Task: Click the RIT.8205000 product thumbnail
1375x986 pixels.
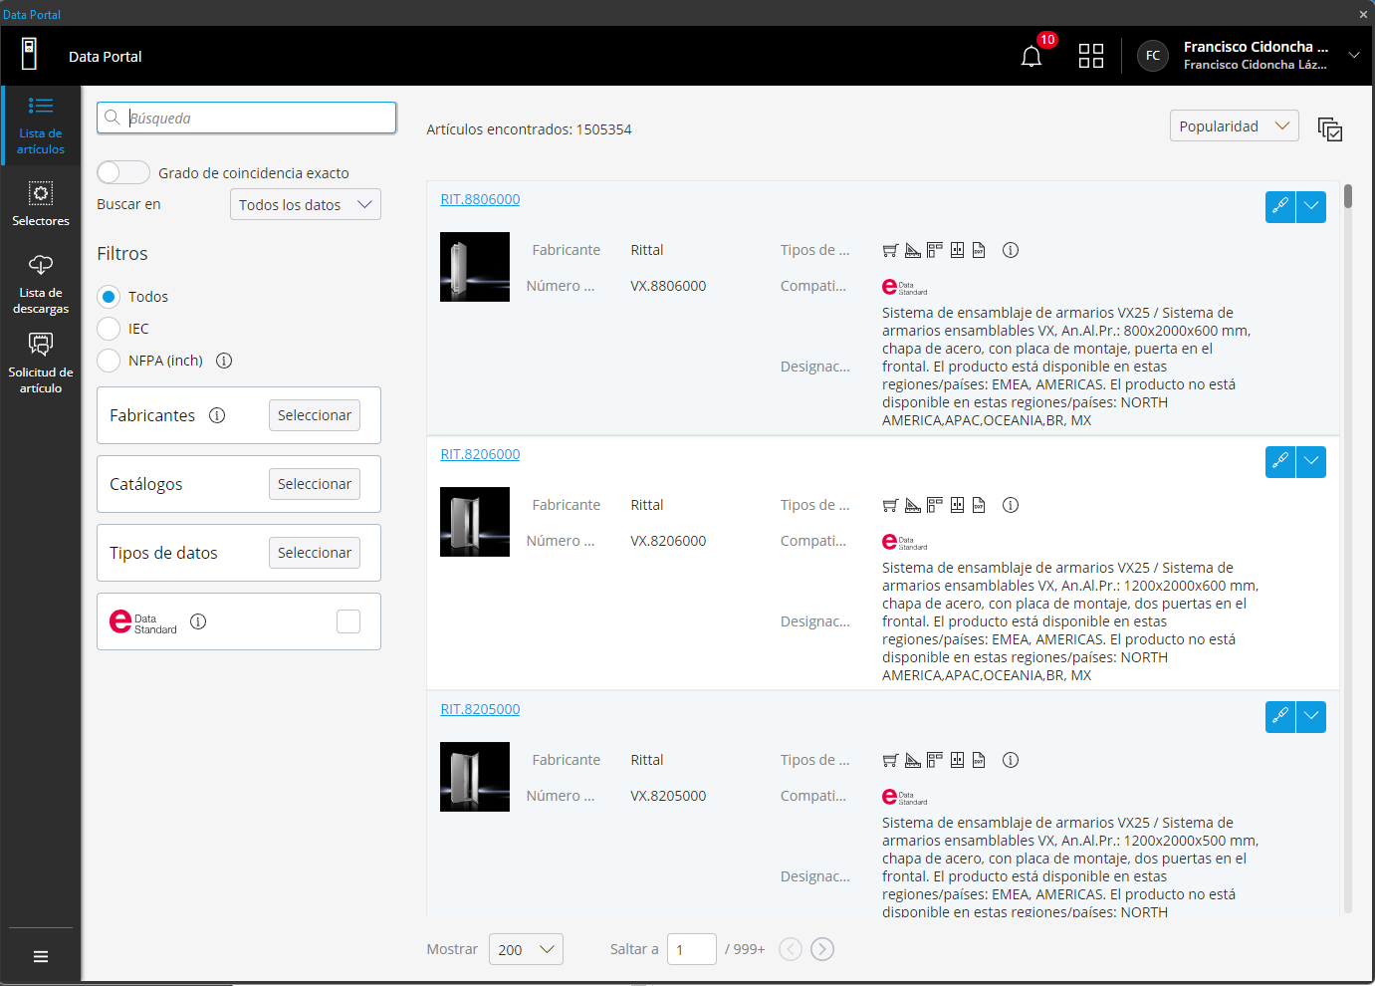Action: [x=475, y=777]
